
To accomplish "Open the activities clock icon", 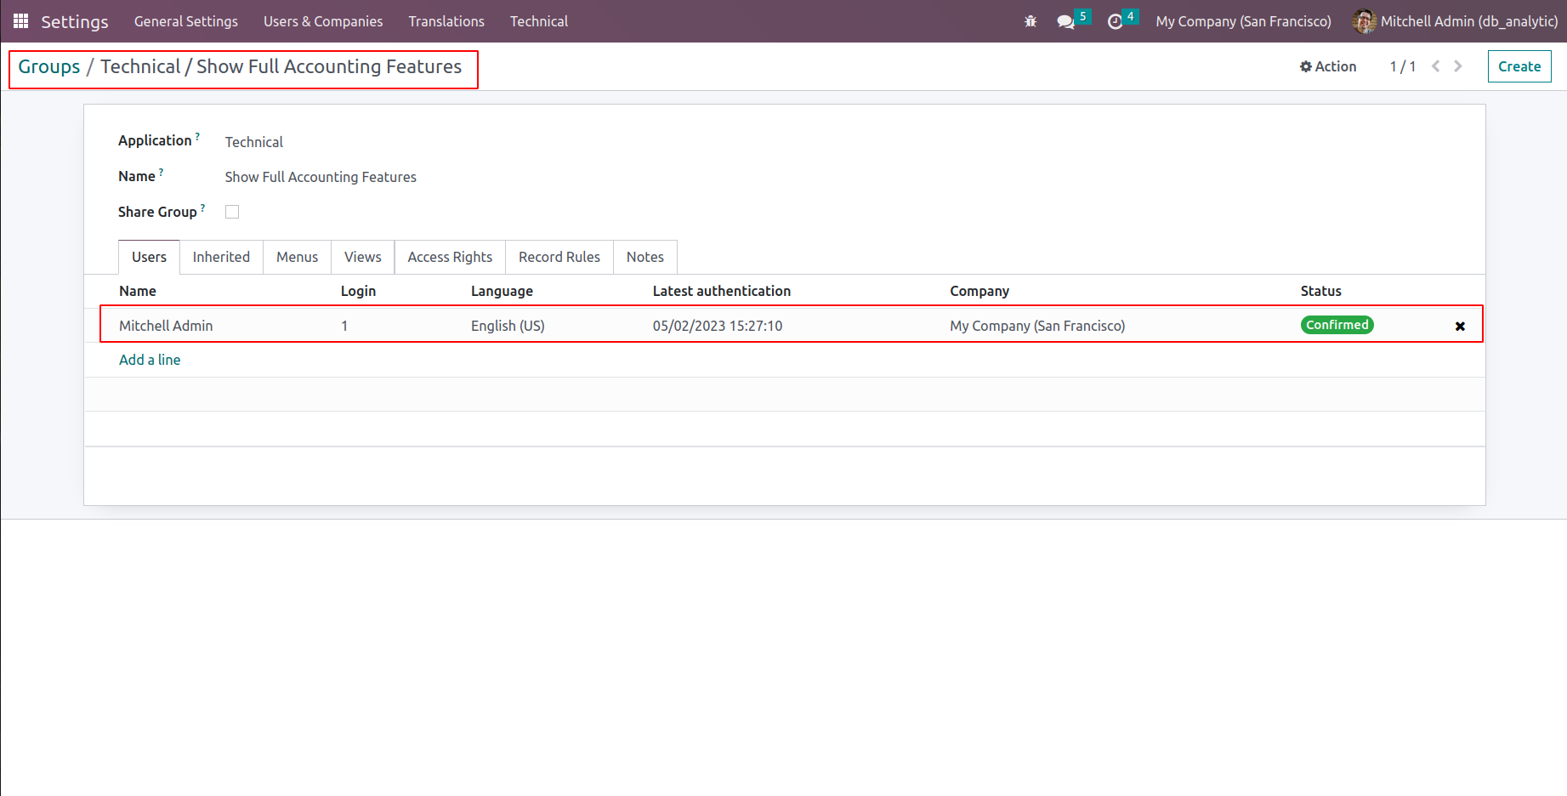I will pyautogui.click(x=1116, y=21).
